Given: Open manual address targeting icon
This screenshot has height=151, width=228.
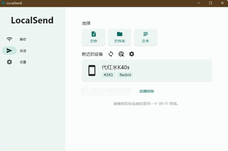Looking at the screenshot, I should tap(121, 54).
